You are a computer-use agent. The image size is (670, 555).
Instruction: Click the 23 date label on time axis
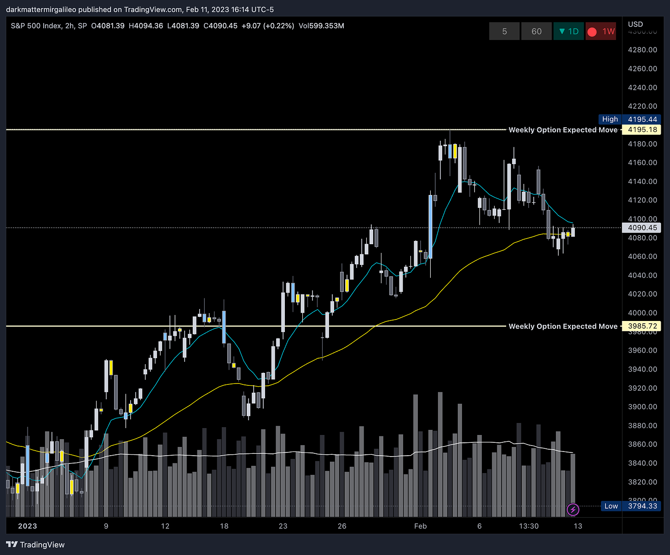click(x=283, y=526)
